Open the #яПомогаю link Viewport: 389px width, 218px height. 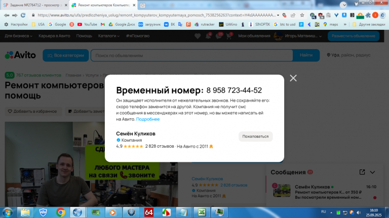click(x=138, y=36)
